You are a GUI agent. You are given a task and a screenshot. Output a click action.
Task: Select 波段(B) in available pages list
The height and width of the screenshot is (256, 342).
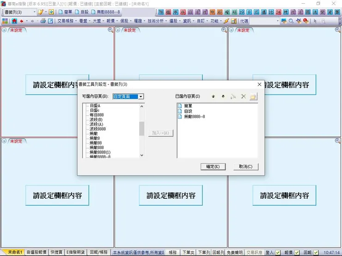96,119
